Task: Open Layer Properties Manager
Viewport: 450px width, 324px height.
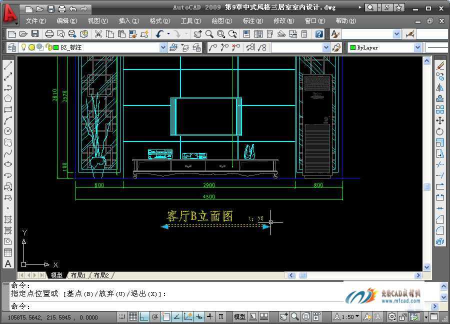Action: (x=12, y=47)
